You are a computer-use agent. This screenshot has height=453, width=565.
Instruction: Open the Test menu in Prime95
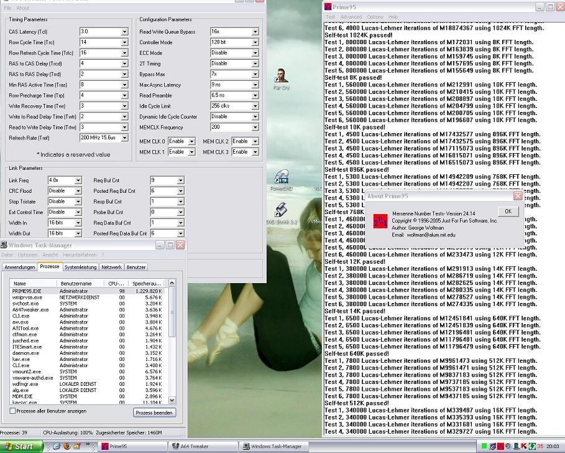pos(331,17)
